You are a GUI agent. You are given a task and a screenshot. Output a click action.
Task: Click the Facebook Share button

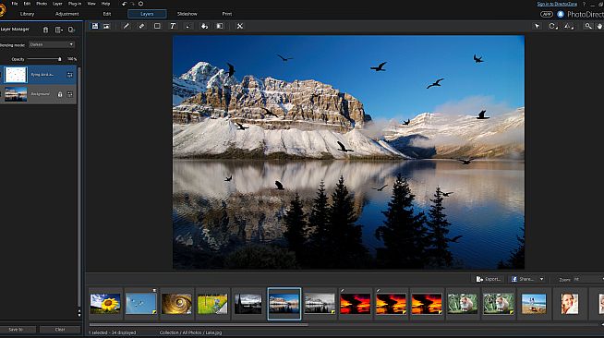click(x=523, y=279)
